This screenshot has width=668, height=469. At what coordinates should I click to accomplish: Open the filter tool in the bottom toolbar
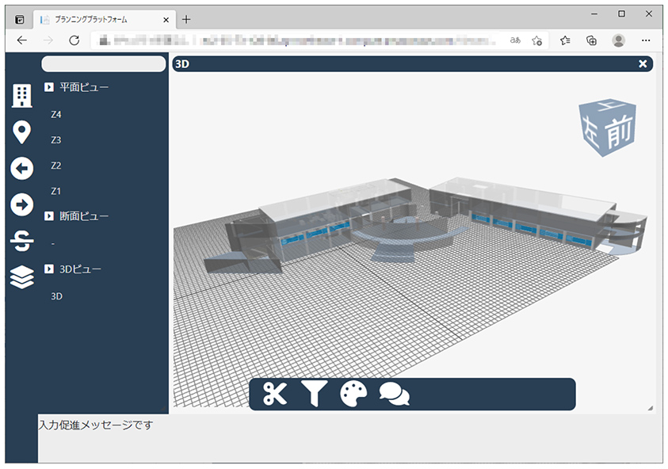[x=315, y=392]
